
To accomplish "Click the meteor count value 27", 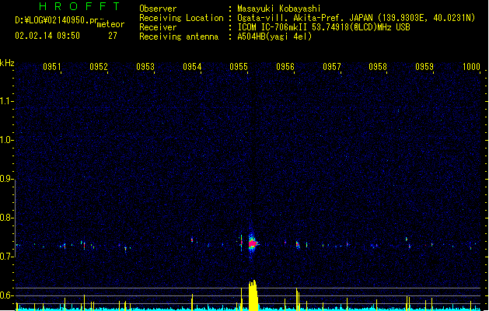I will pos(113,36).
